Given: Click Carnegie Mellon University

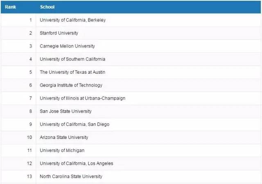Looking at the screenshot, I should point(67,46).
